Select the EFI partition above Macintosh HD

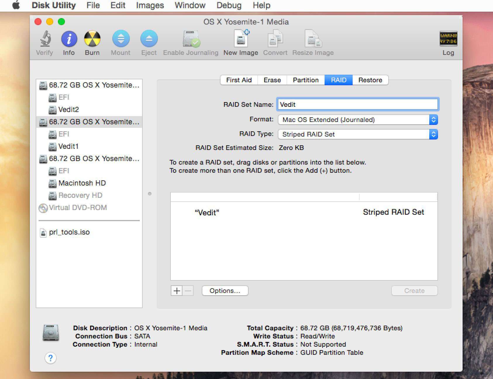point(89,171)
